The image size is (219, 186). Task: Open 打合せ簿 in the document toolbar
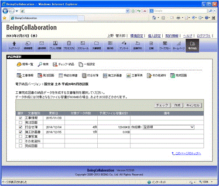(90, 75)
